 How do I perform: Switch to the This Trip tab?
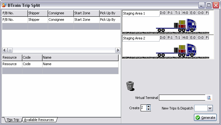click(x=13, y=120)
